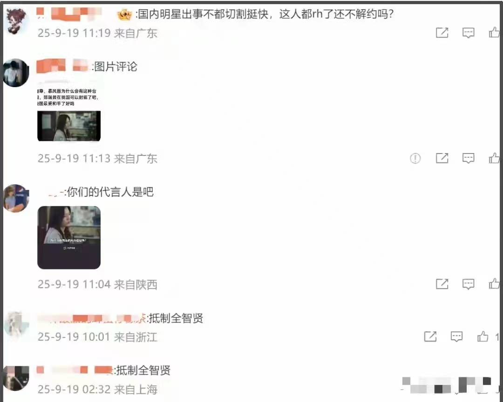The height and width of the screenshot is (402, 503).
Task: Reply to the 10:01 comment from 浙江
Action: [x=456, y=336]
